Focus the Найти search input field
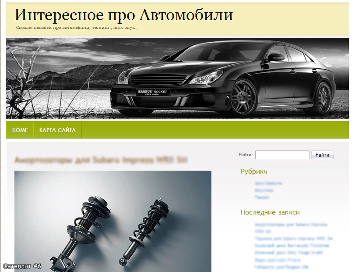The image size is (355, 272). click(282, 155)
